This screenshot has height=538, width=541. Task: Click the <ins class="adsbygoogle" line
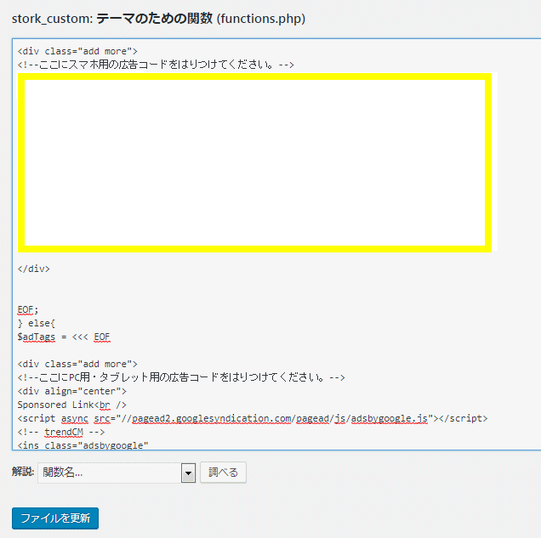coord(83,445)
